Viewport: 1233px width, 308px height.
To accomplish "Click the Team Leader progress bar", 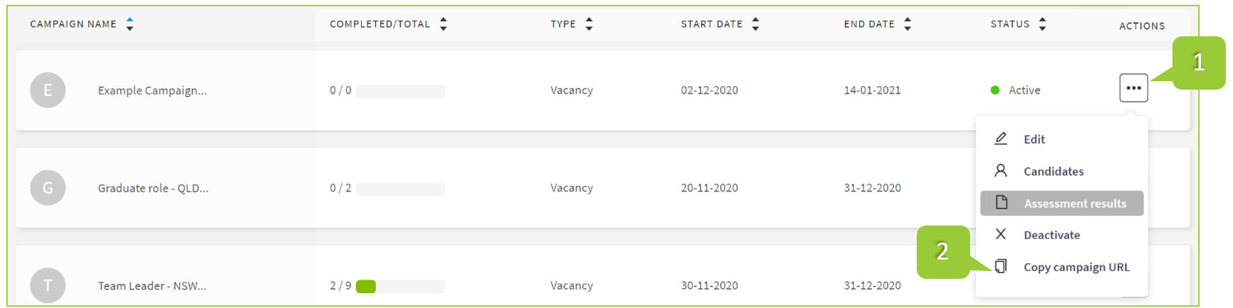I will [400, 286].
